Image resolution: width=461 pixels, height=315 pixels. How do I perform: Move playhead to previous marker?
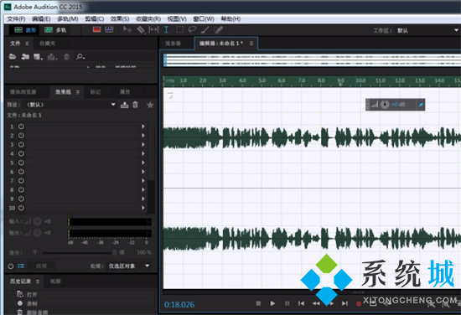[302, 303]
